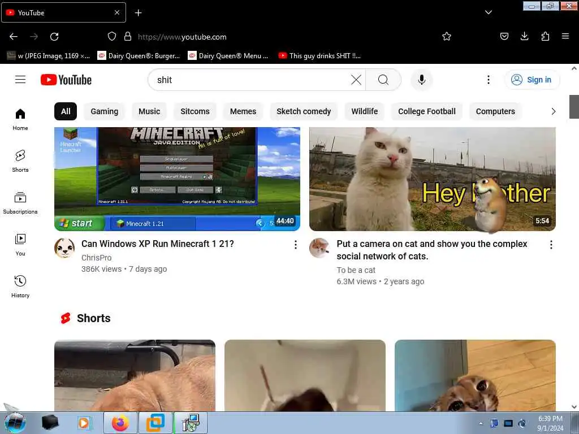This screenshot has width=579, height=434.
Task: Open the JPEG Image bookmark
Action: coord(49,56)
